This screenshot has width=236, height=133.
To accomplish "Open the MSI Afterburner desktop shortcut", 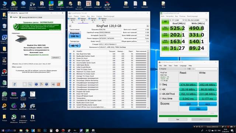I will click(x=14, y=119).
